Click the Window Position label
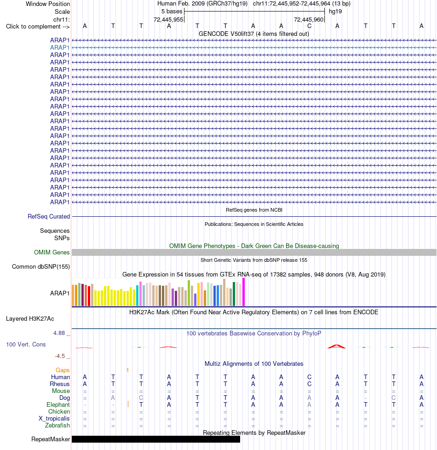Screen dimensions: 437x450 click(48, 4)
